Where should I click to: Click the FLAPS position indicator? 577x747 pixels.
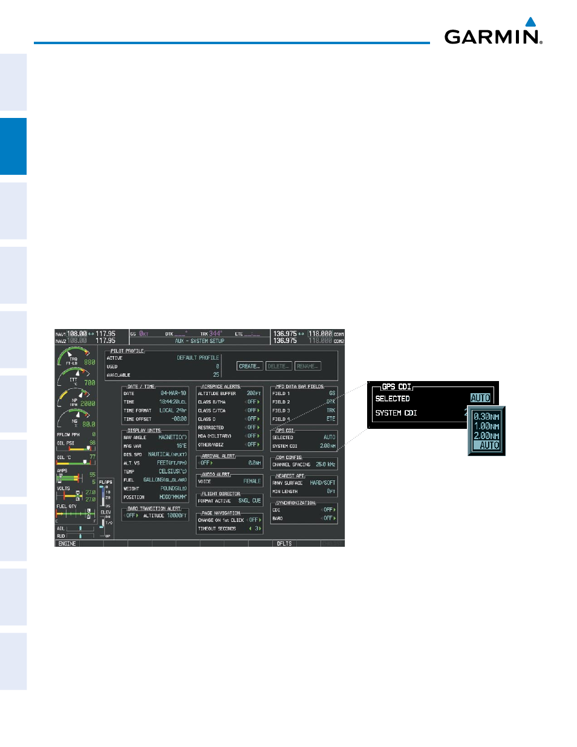pyautogui.click(x=106, y=494)
